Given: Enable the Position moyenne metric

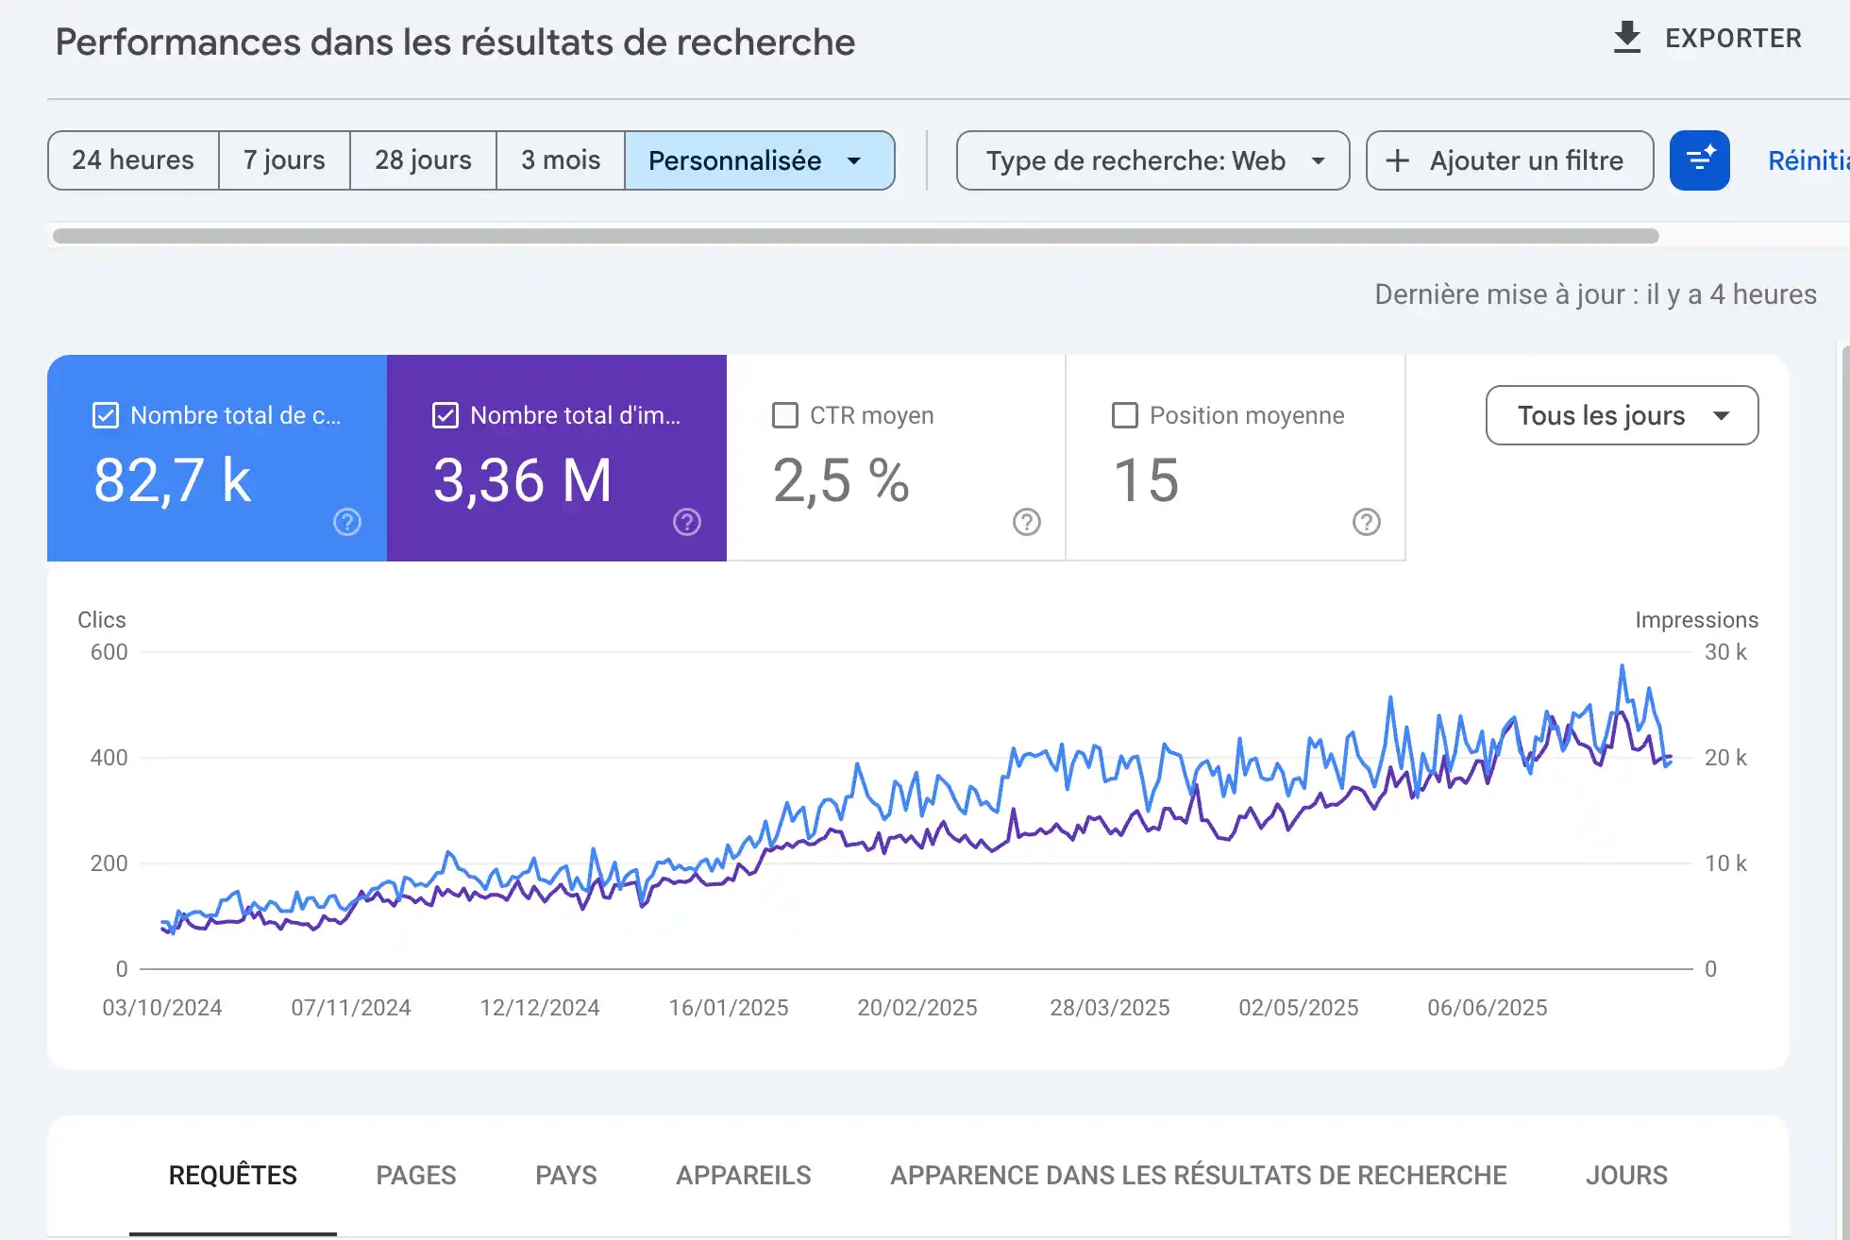Looking at the screenshot, I should [1123, 414].
